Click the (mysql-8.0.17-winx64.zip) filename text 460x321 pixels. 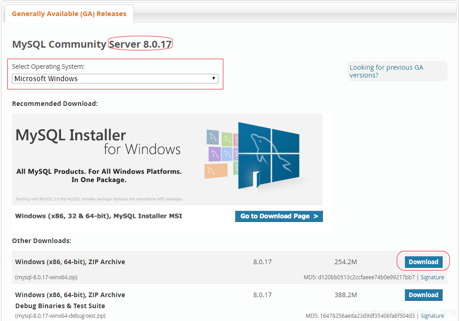click(x=46, y=277)
